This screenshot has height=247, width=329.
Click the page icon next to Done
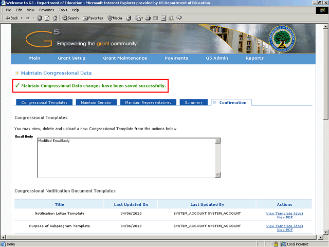[3, 244]
